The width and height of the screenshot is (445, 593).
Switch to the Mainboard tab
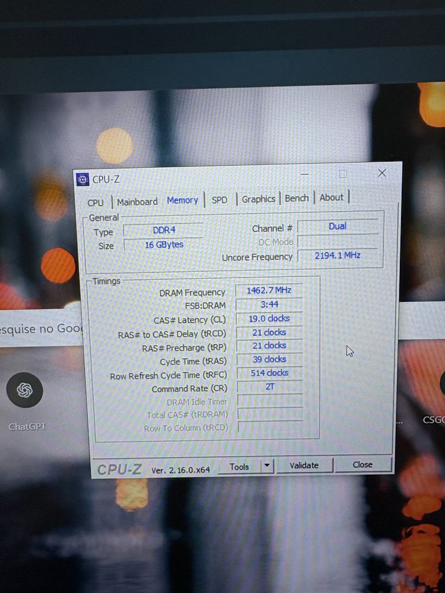(137, 202)
